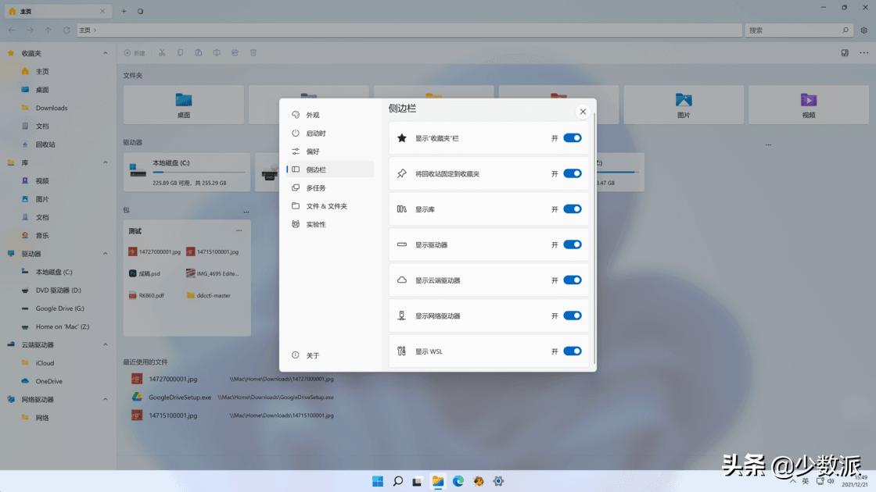Collapse the 收藏夹 section in the sidebar
Viewport: 876px width, 492px height.
point(105,52)
